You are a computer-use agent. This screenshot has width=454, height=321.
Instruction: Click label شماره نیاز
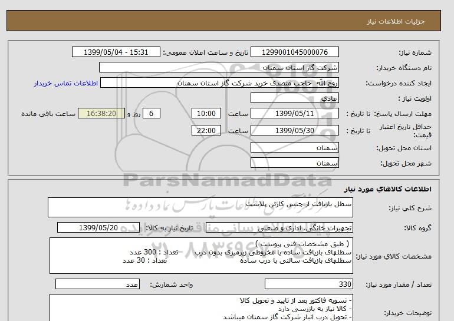(x=415, y=52)
